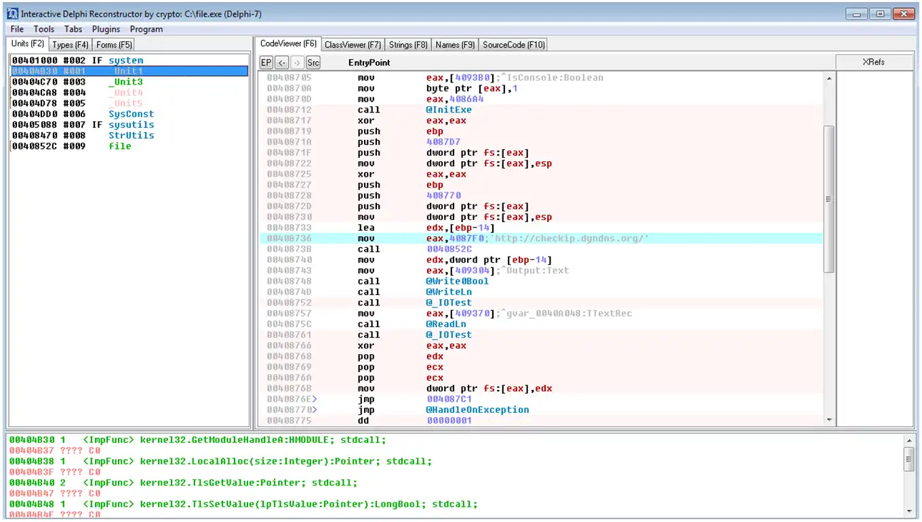Screen dimensions: 922x522
Task: Open the File menu
Action: click(x=17, y=29)
